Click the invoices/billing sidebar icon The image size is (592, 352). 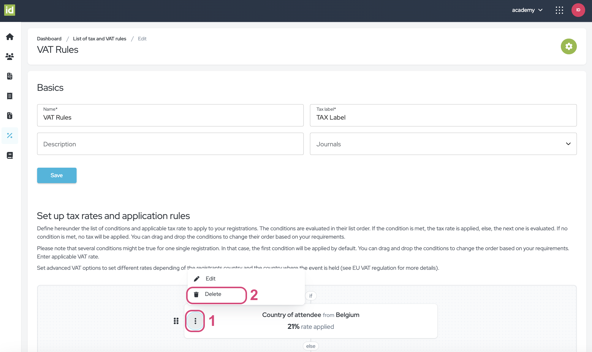10,116
